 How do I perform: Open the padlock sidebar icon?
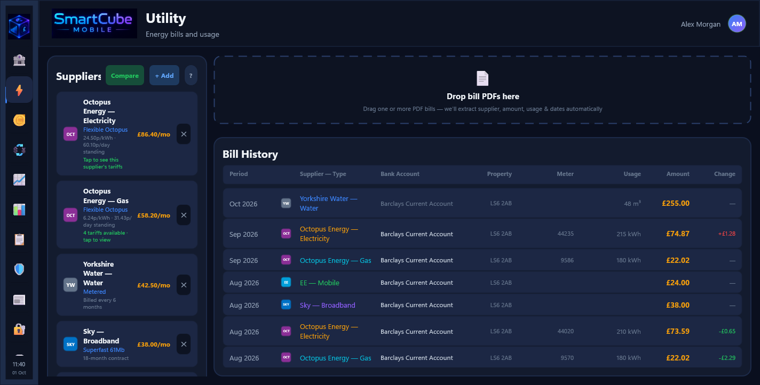pos(19,329)
